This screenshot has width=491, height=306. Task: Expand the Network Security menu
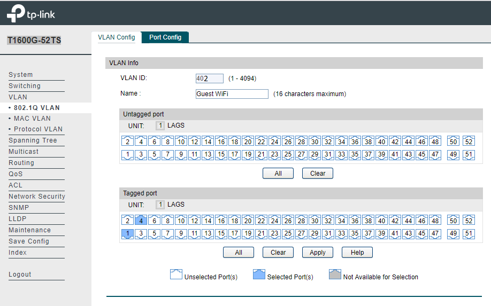tap(36, 197)
